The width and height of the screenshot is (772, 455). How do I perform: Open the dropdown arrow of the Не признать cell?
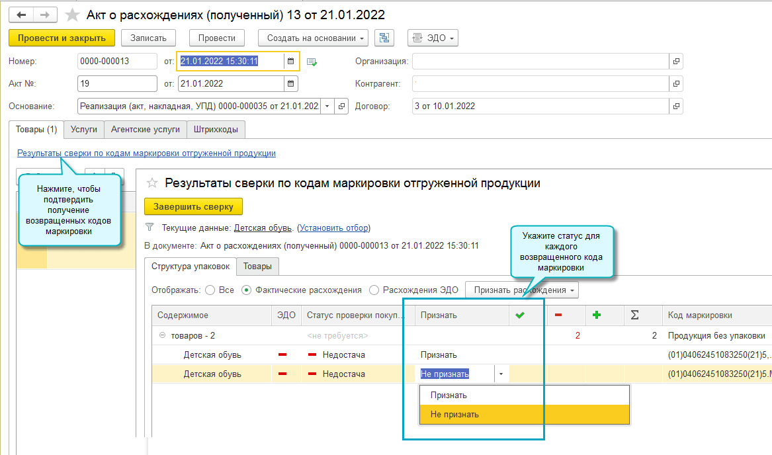pyautogui.click(x=501, y=374)
